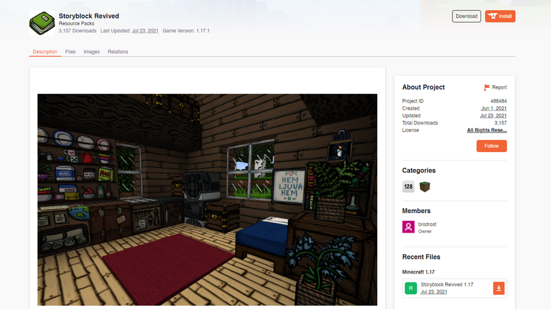Click the Report flag icon
This screenshot has height=309, width=551.
[487, 87]
